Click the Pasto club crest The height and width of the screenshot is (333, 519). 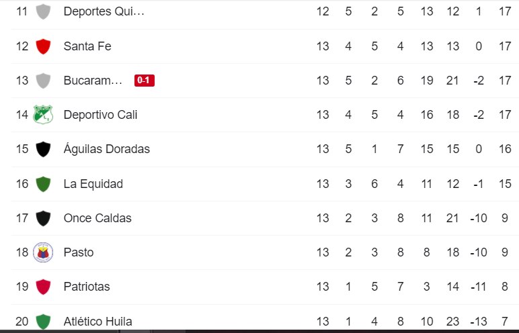pos(43,252)
